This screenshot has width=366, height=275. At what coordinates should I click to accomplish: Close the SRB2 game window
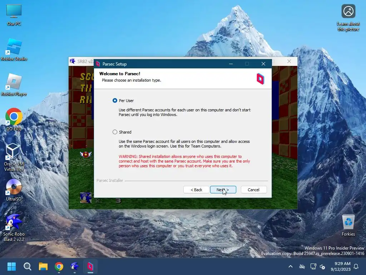289,61
